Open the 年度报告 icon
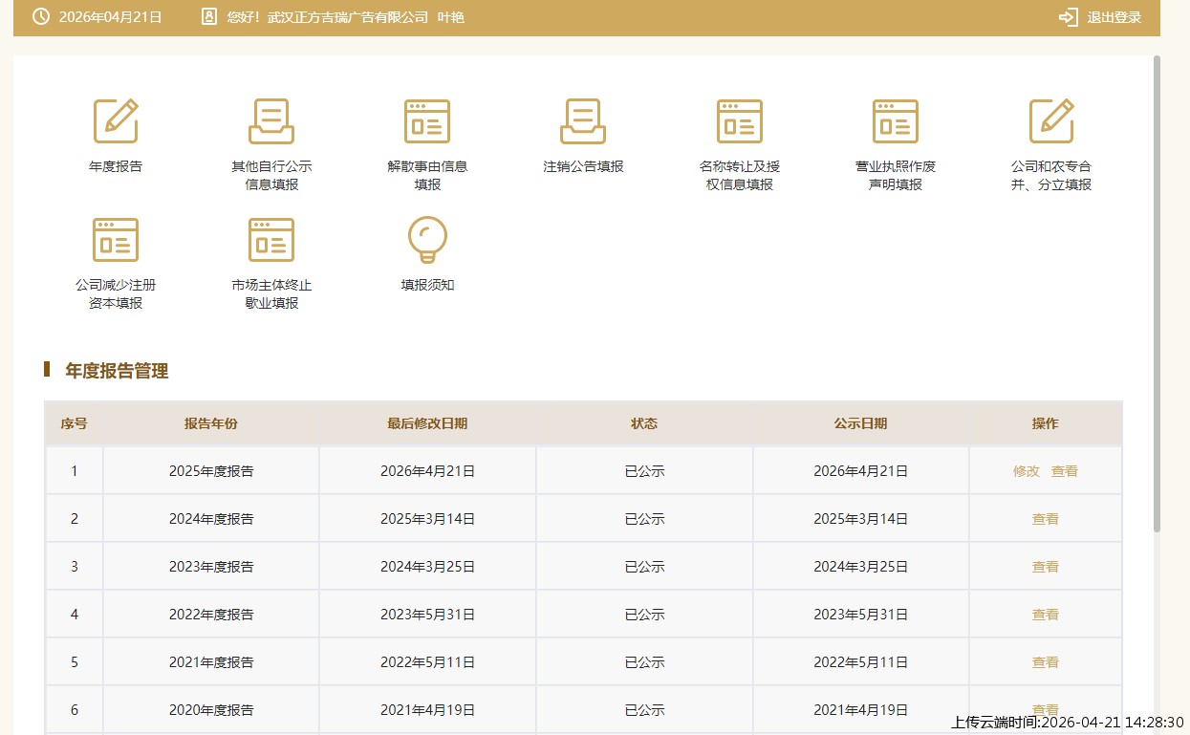The height and width of the screenshot is (735, 1190). coord(116,121)
